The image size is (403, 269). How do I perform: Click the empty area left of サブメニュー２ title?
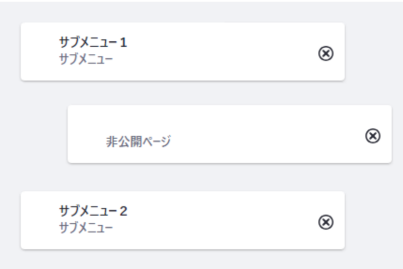coord(39,220)
